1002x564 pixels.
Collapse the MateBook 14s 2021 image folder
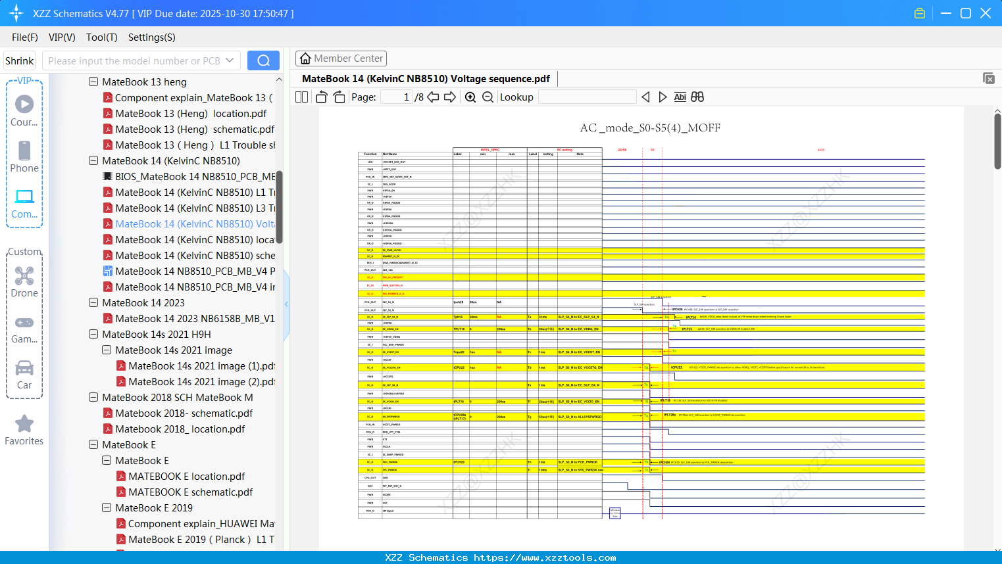pos(107,350)
